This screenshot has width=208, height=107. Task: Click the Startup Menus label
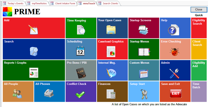[x=139, y=42]
